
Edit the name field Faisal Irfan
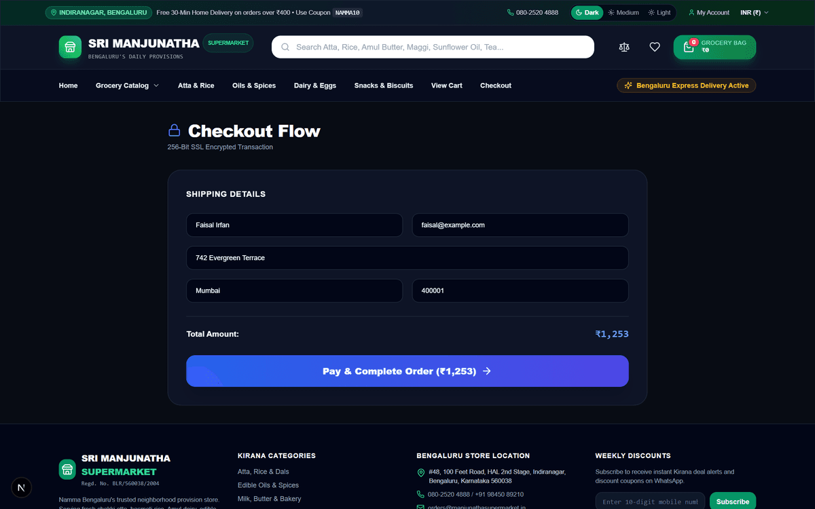click(x=294, y=225)
